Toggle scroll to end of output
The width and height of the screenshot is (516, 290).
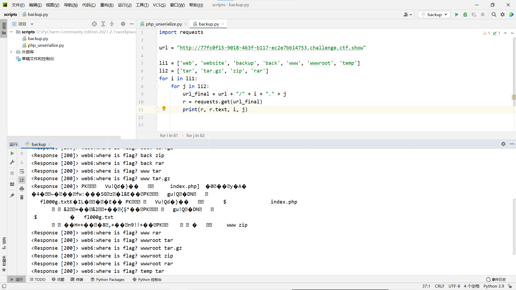coord(22,180)
